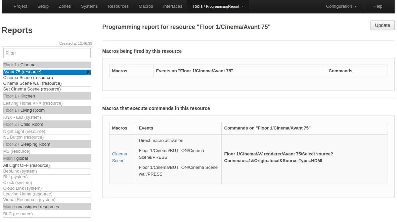Click the Floor 2 / Child Room group header
Image resolution: width=397 pixels, height=222 pixels.
[x=47, y=124]
